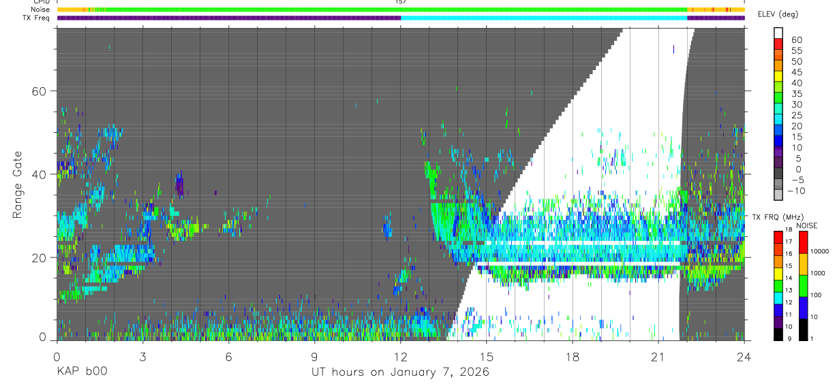
Task: Click the '1000' noise scale label
Action: click(x=817, y=273)
